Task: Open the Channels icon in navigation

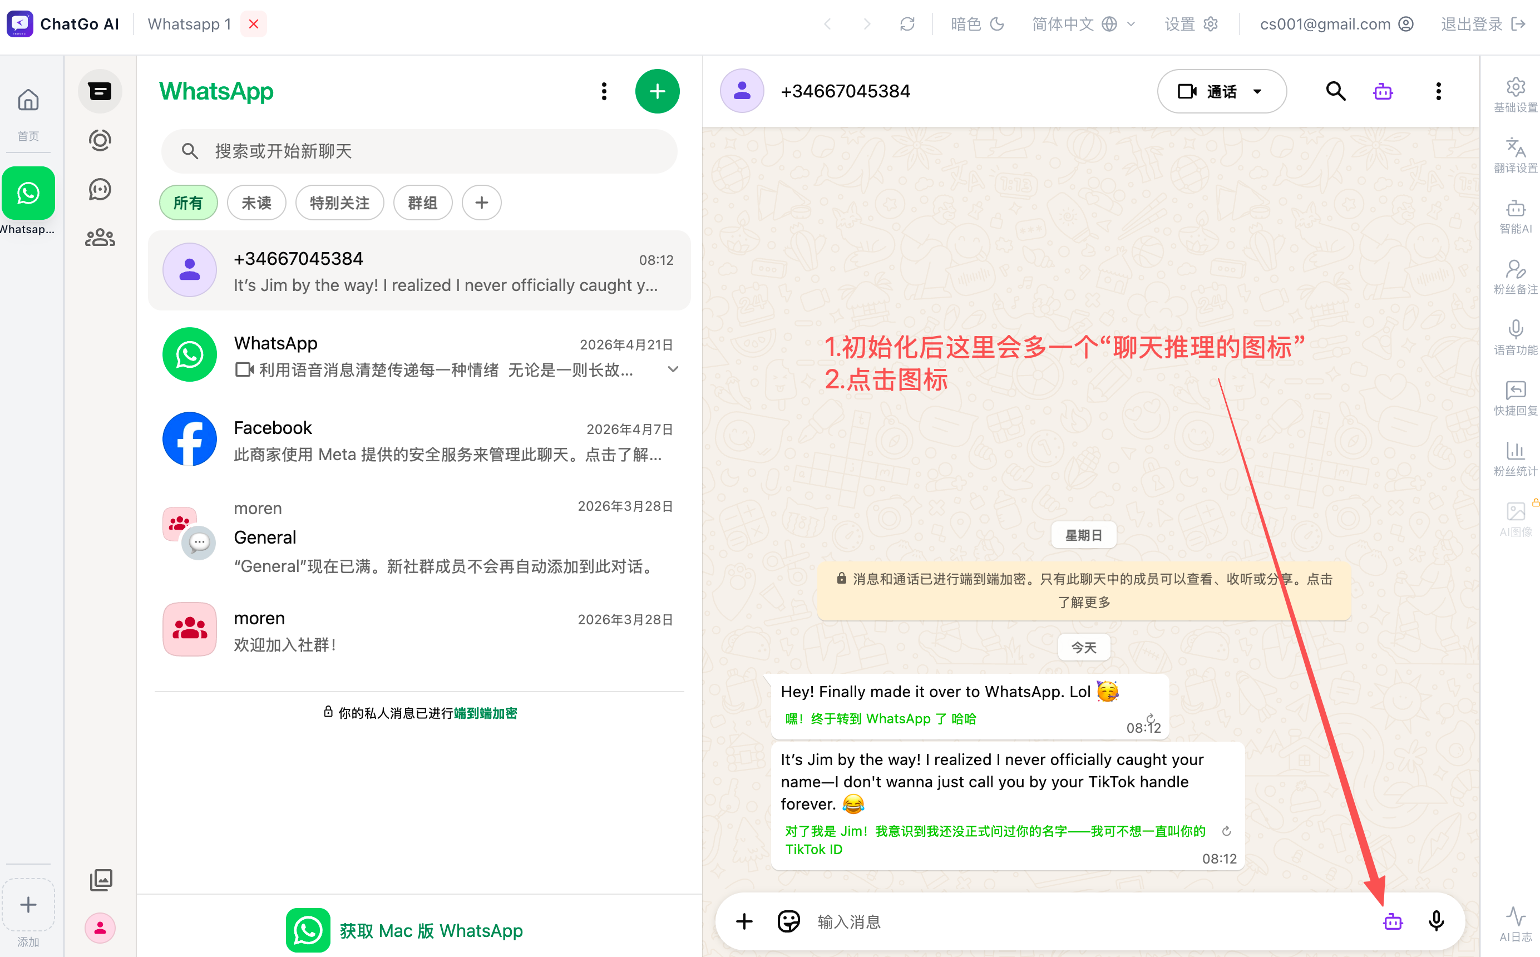Action: point(100,189)
